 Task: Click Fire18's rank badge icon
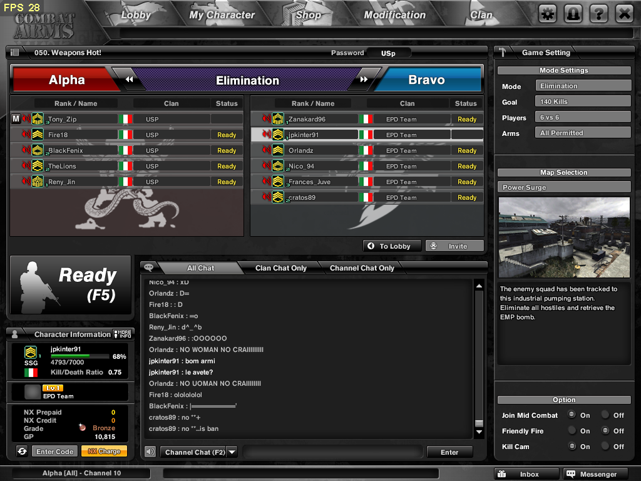pos(38,135)
